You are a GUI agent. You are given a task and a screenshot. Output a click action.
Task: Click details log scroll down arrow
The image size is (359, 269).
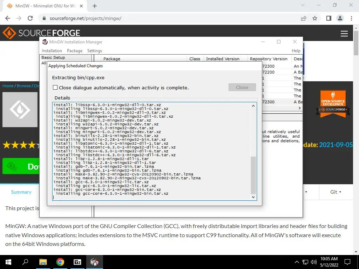click(x=253, y=197)
